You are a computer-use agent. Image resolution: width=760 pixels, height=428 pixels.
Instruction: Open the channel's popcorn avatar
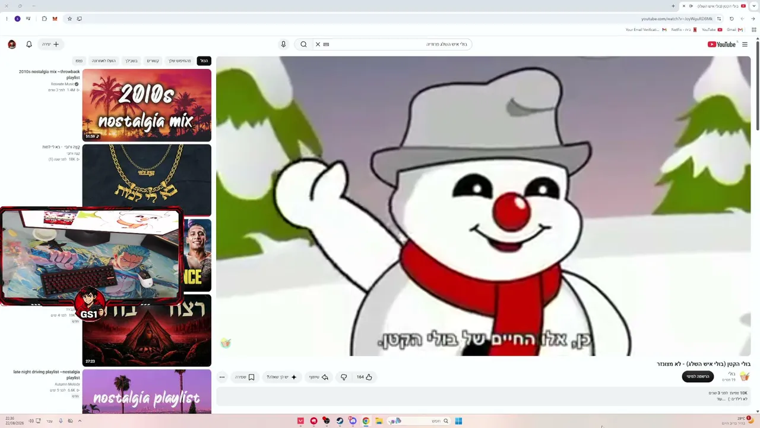coord(745,377)
